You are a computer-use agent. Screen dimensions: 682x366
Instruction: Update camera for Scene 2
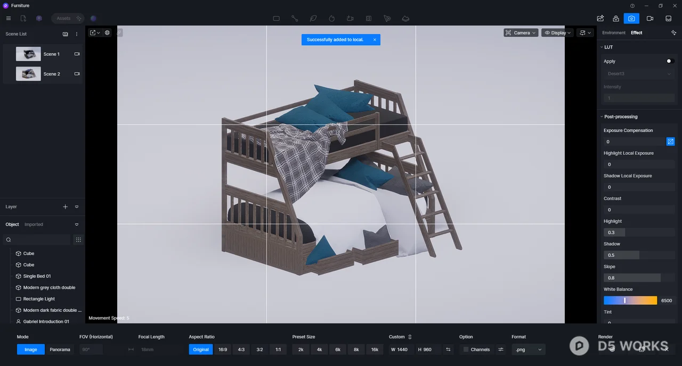77,74
